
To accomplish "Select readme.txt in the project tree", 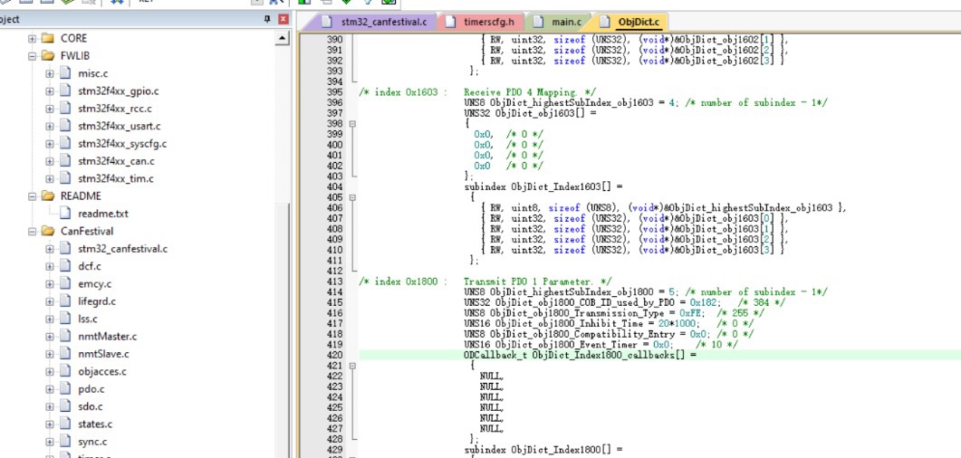I will [x=103, y=214].
